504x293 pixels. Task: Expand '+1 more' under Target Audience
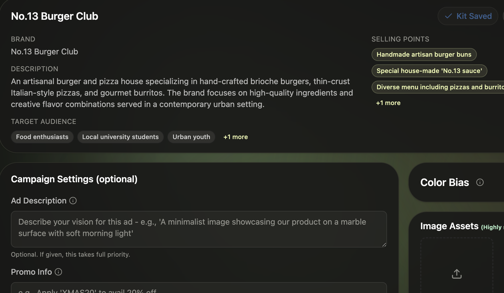235,137
